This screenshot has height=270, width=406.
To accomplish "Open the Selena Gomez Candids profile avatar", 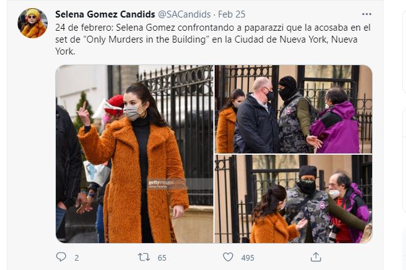I will click(33, 23).
